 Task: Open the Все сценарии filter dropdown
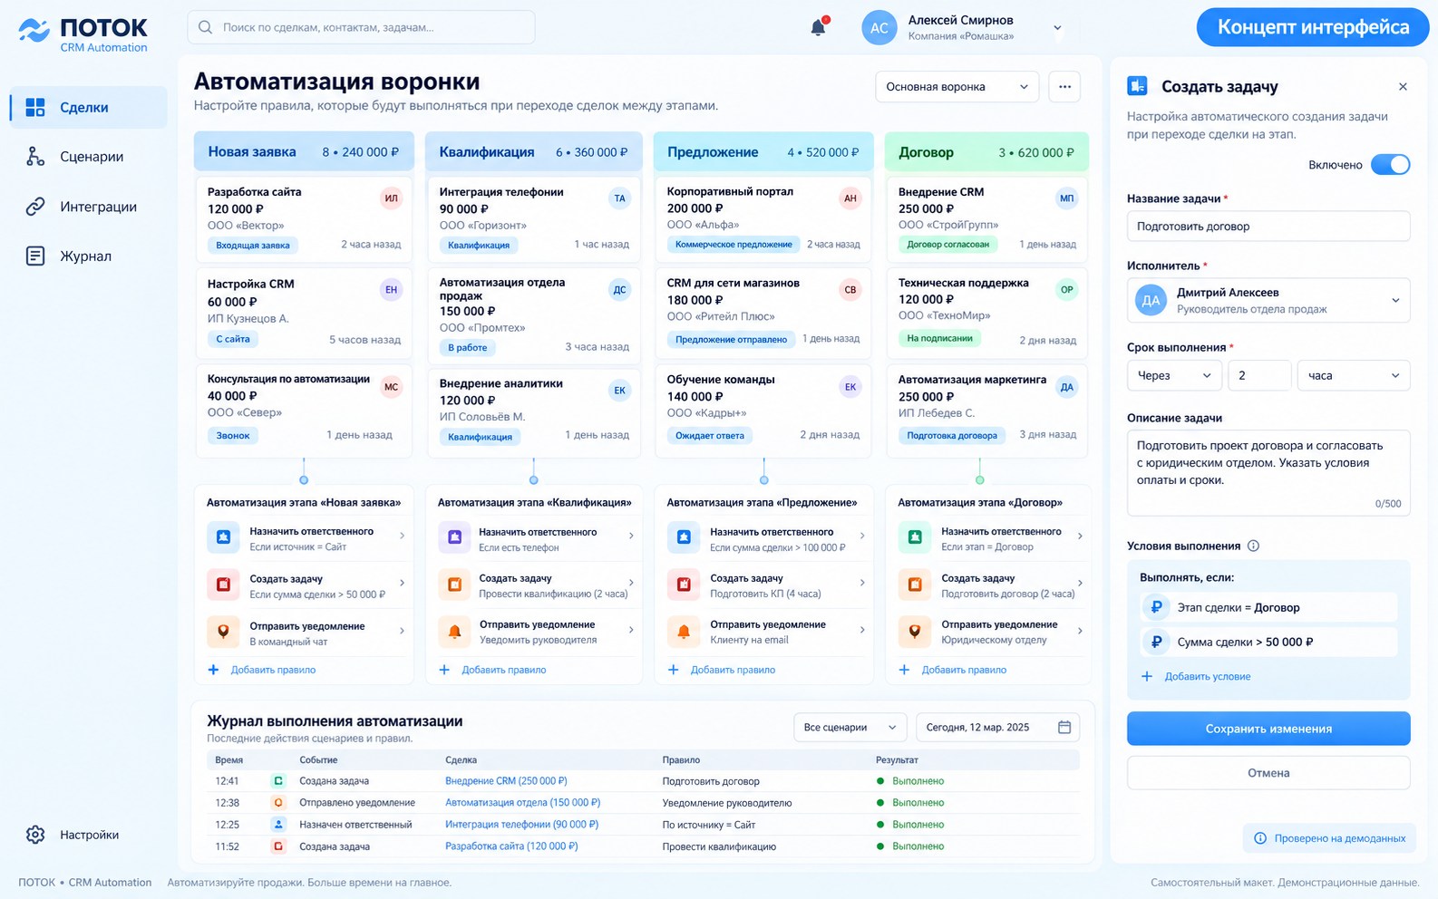point(850,727)
